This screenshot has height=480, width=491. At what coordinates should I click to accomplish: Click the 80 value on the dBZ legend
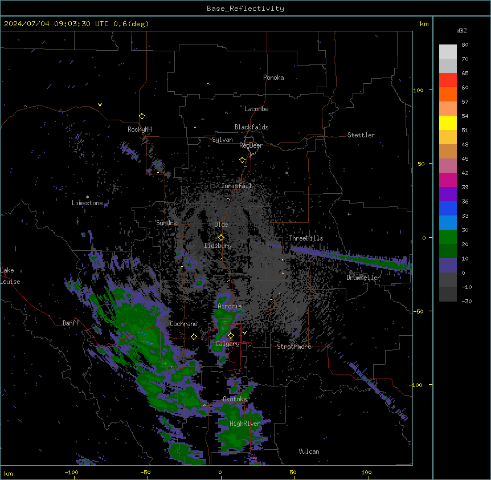(x=465, y=45)
